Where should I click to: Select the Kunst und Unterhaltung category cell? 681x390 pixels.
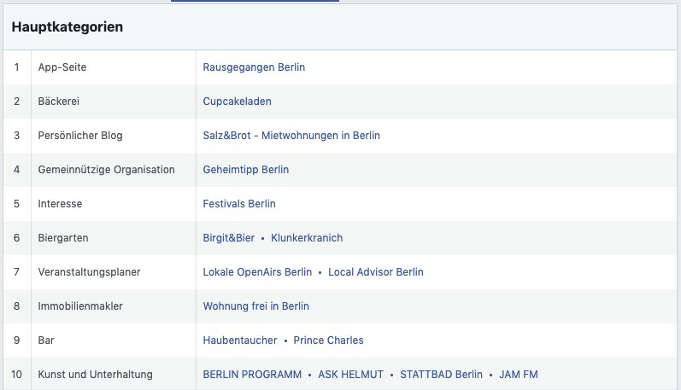(95, 375)
